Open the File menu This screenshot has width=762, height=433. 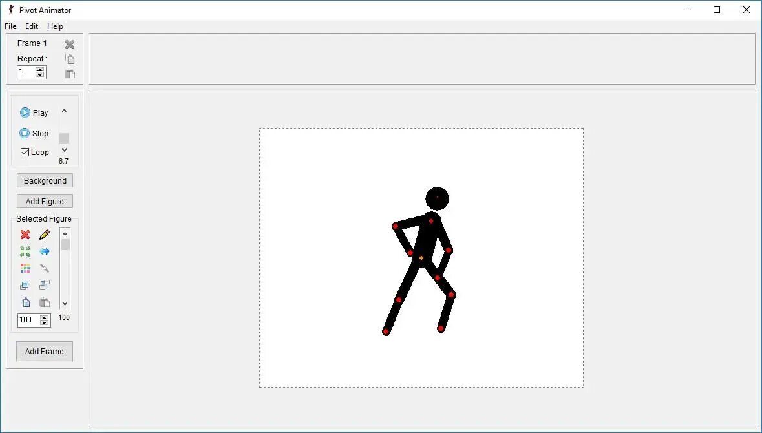(x=10, y=26)
